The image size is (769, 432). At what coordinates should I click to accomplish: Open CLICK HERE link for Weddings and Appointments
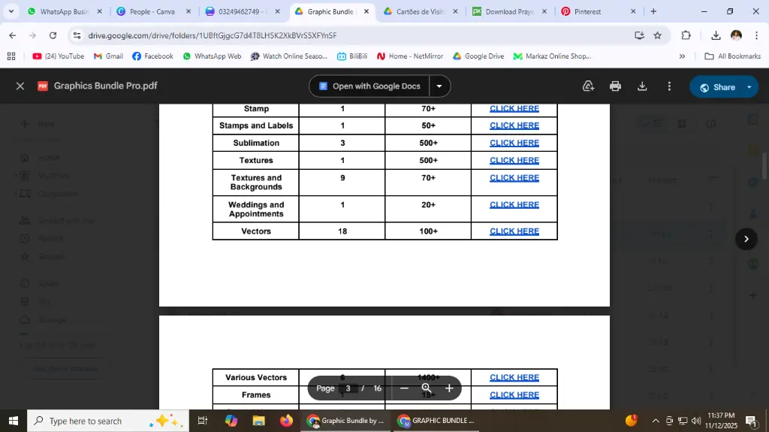pyautogui.click(x=514, y=204)
